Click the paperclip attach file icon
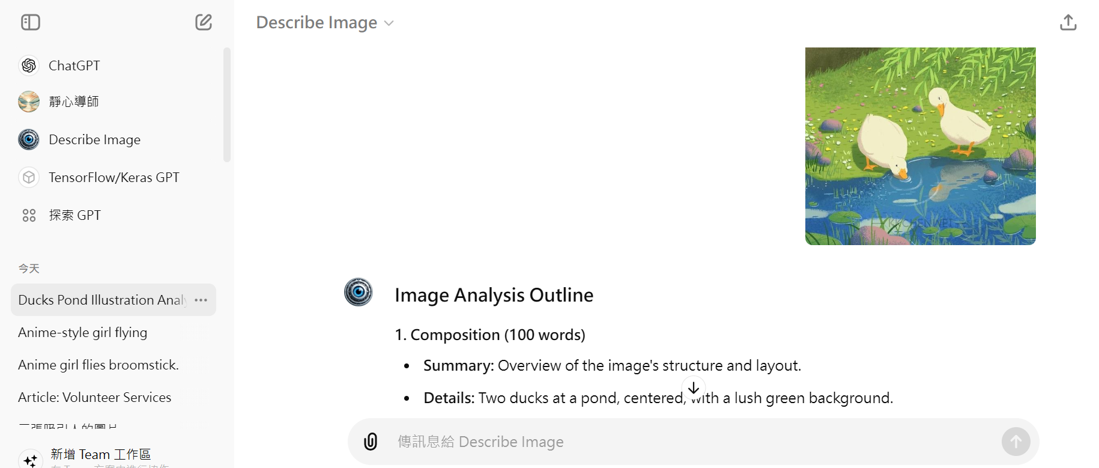1099x468 pixels. coord(371,442)
